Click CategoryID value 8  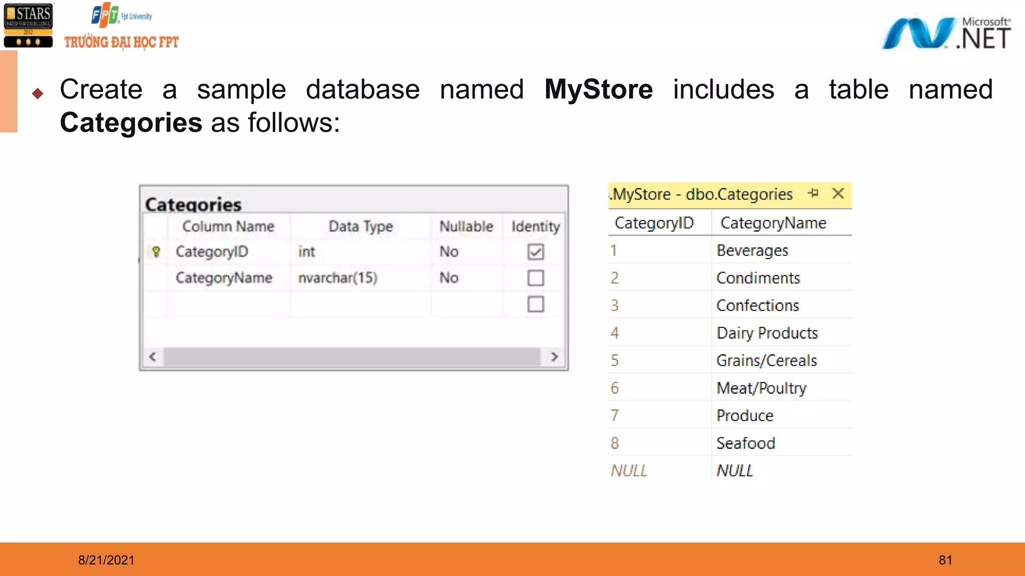[660, 443]
